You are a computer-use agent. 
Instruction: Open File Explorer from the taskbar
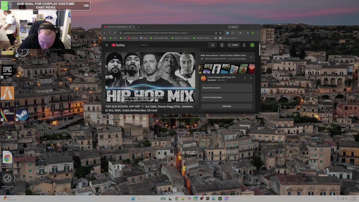[x=183, y=199]
